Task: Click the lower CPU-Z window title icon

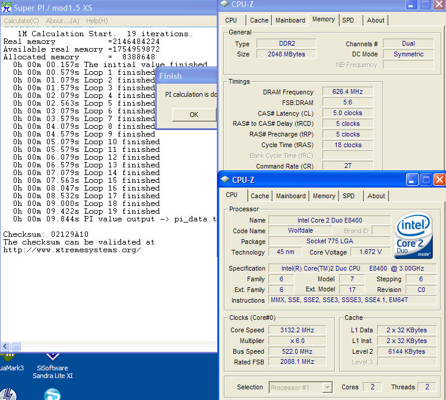Action: 225,179
